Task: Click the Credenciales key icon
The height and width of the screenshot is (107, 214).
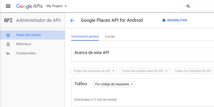Action: 8,53
